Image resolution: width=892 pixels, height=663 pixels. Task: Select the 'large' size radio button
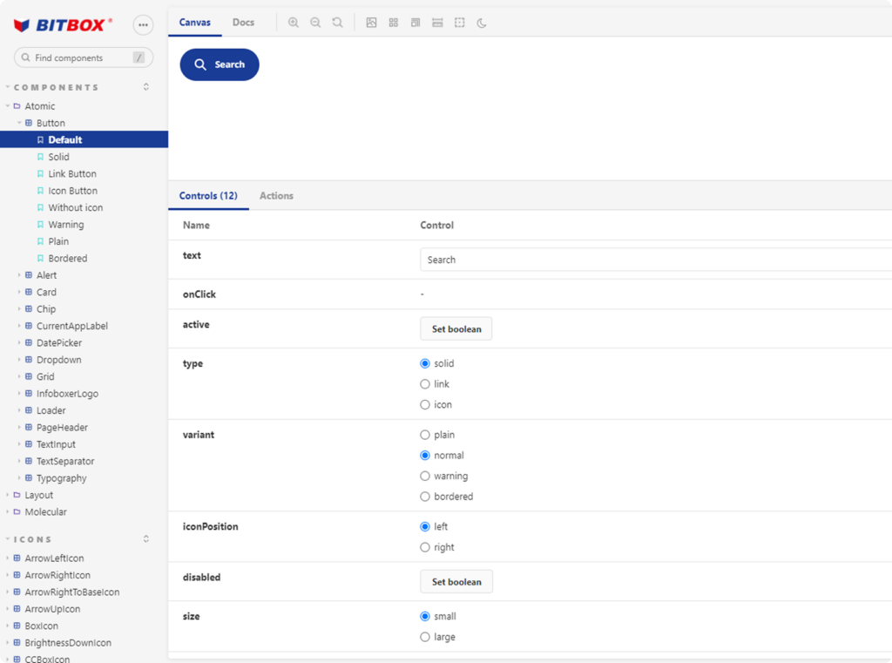click(x=425, y=638)
